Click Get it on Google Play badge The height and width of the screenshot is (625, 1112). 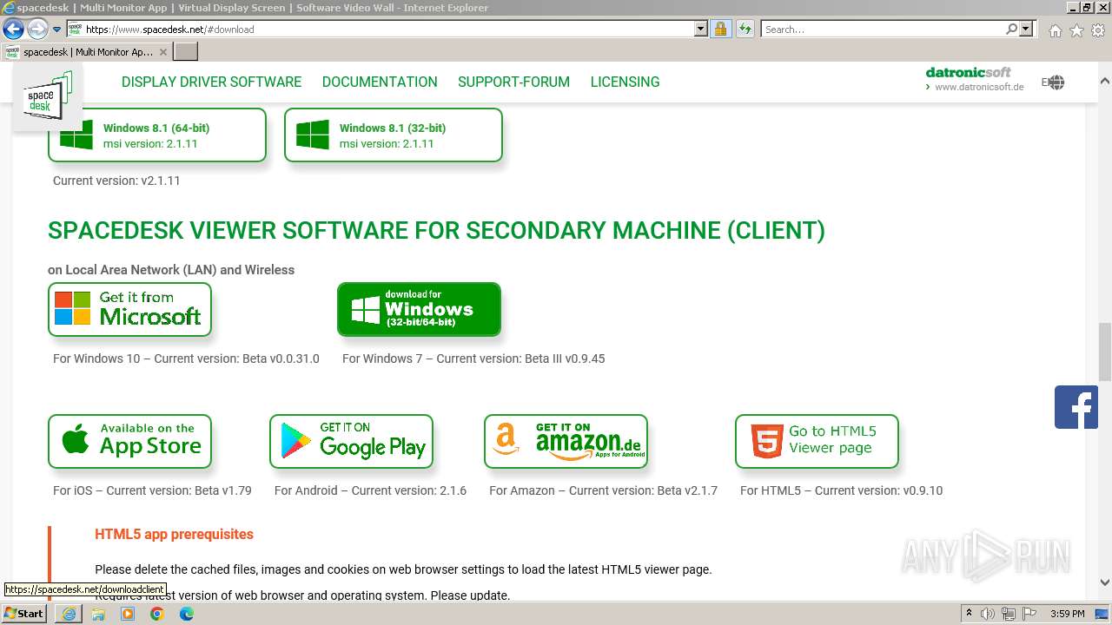(x=351, y=441)
